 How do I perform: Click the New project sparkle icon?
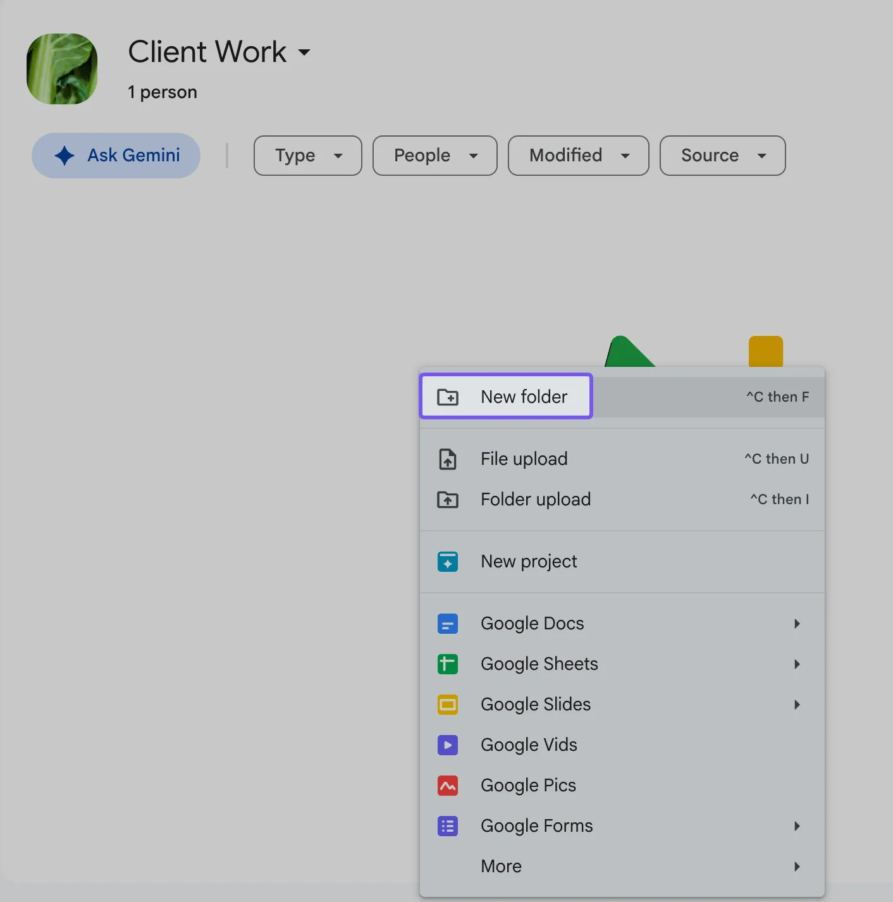click(x=448, y=562)
